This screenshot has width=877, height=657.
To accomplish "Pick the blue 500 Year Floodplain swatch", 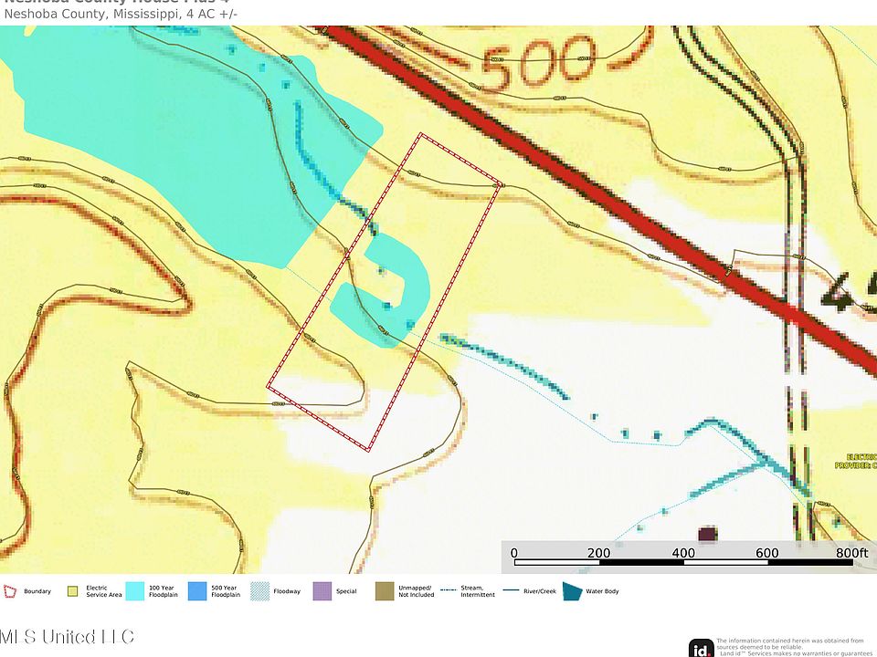I will [x=196, y=591].
